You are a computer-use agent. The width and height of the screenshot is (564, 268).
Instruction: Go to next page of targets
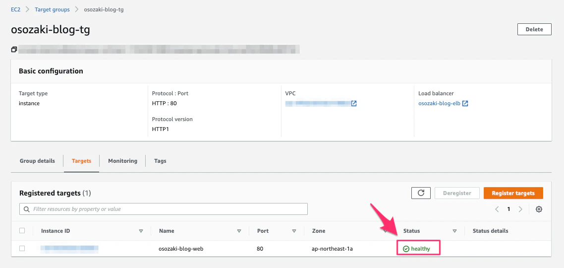(520, 209)
